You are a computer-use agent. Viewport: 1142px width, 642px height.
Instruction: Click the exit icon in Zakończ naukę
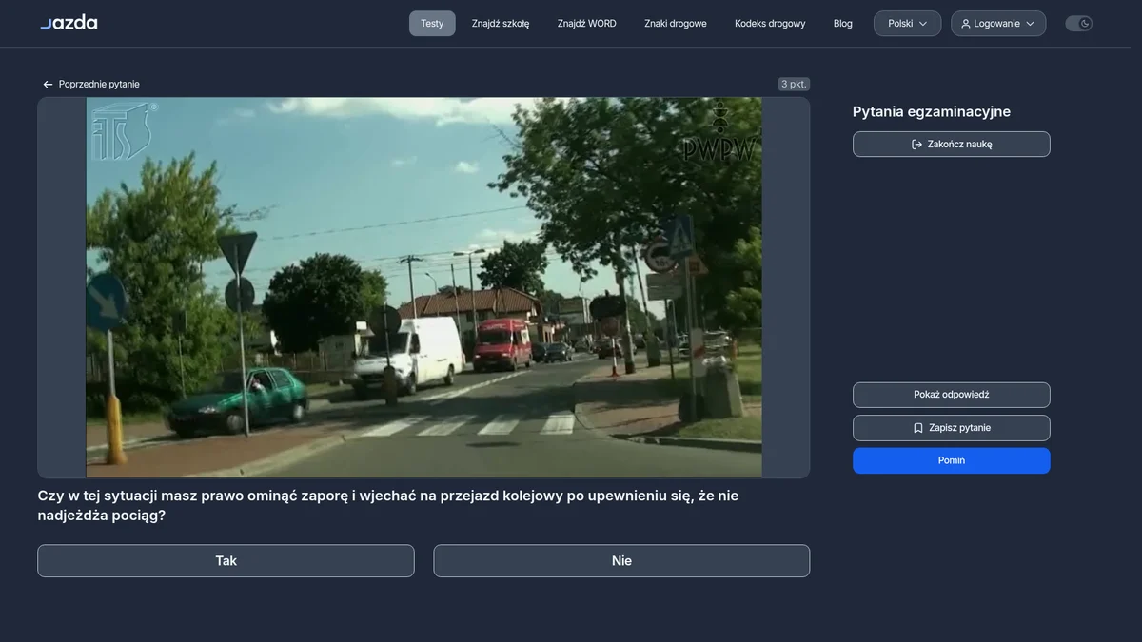click(916, 145)
